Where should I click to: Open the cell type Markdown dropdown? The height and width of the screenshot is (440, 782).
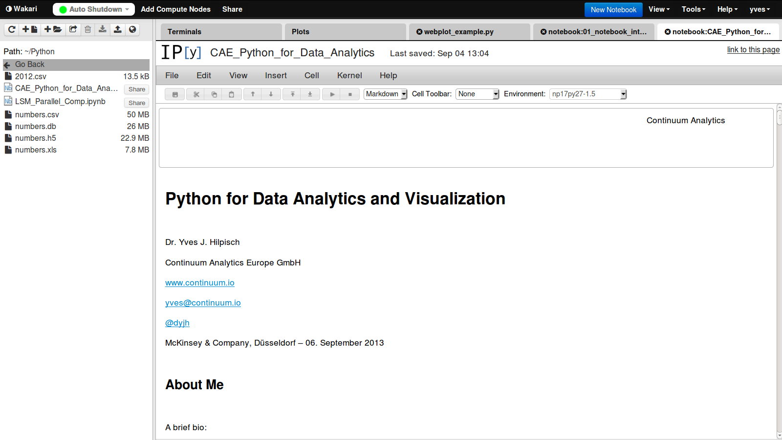(x=385, y=94)
